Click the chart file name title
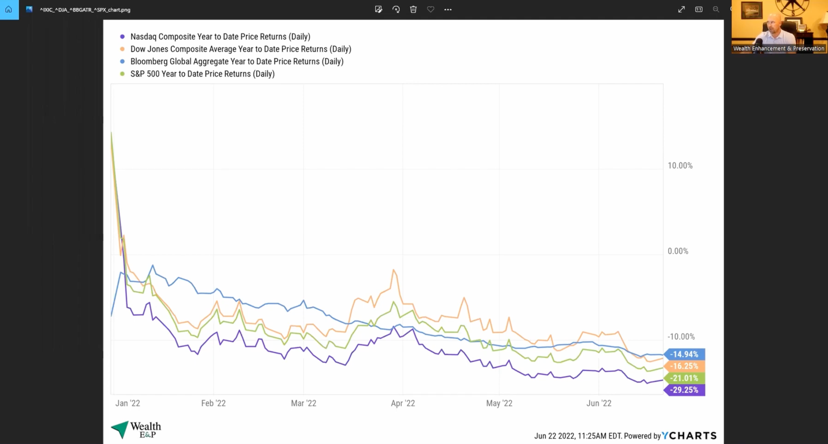This screenshot has height=444, width=828. (85, 10)
